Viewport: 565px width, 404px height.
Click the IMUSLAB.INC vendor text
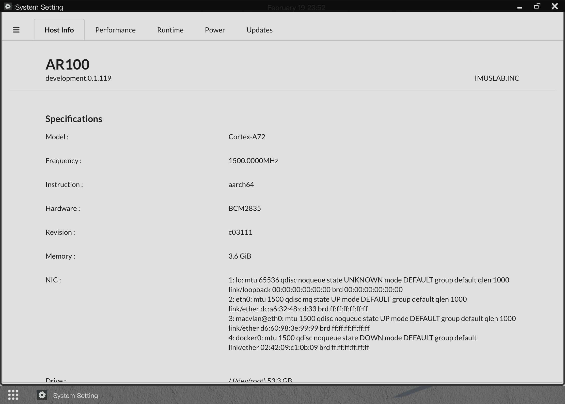[x=497, y=78]
